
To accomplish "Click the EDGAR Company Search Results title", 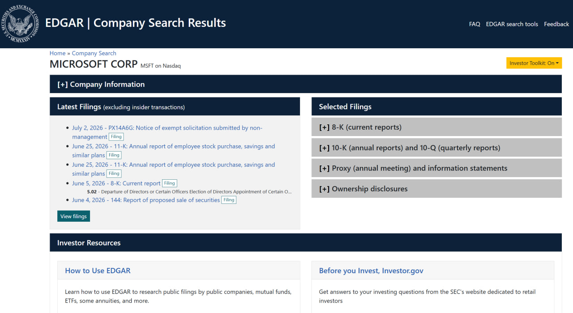I will click(136, 23).
